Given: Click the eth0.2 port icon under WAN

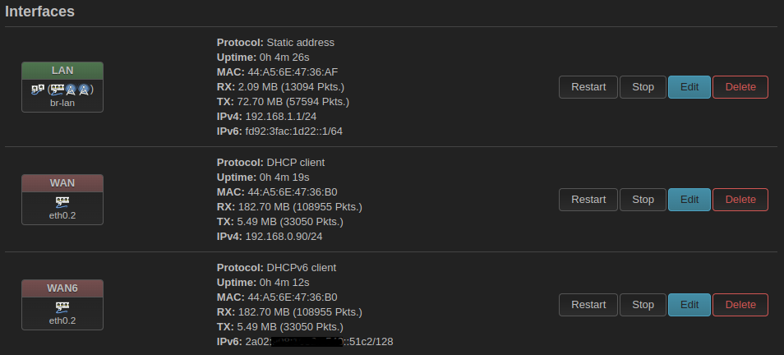Looking at the screenshot, I should pos(62,202).
